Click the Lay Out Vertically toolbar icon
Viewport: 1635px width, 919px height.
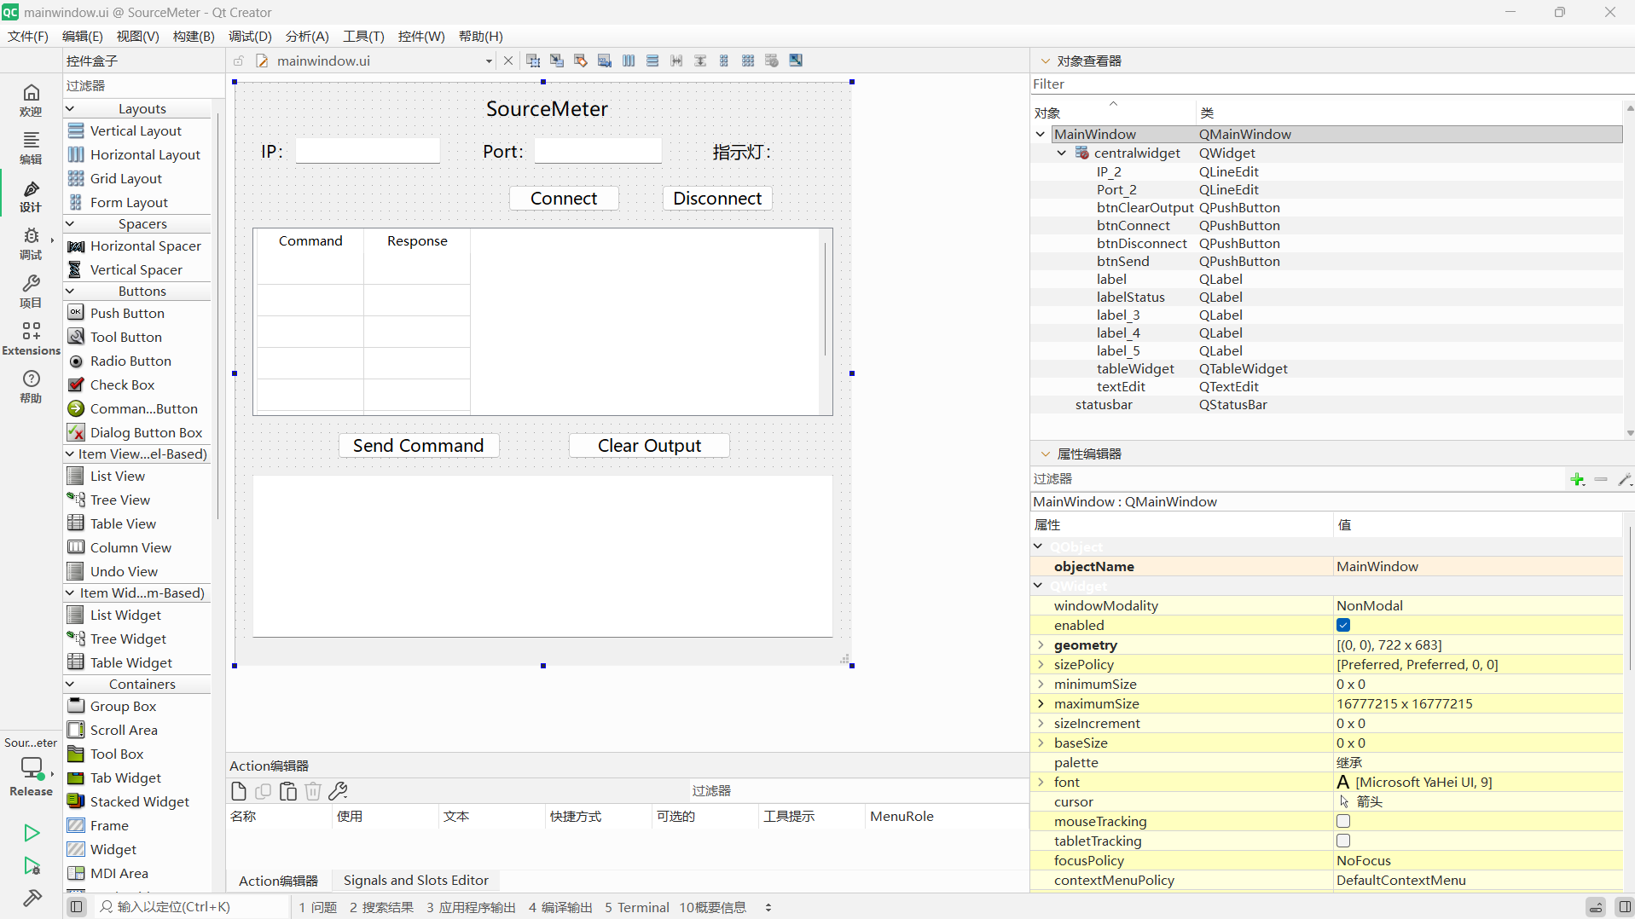(652, 61)
